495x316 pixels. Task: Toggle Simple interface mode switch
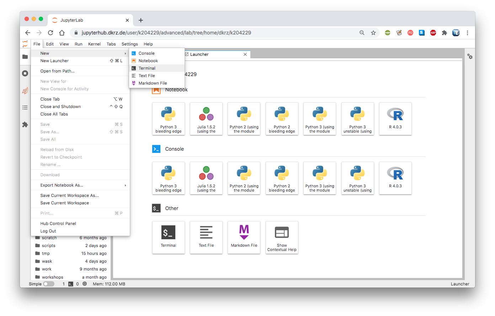coord(49,284)
